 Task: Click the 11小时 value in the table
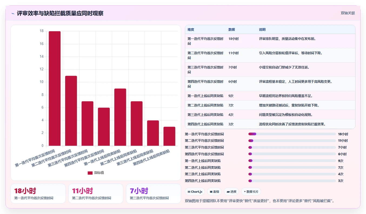pos(234,53)
